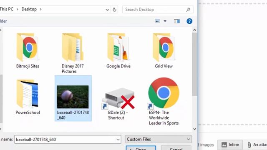
Task: Click the search magnifier icon
Action: [188, 10]
